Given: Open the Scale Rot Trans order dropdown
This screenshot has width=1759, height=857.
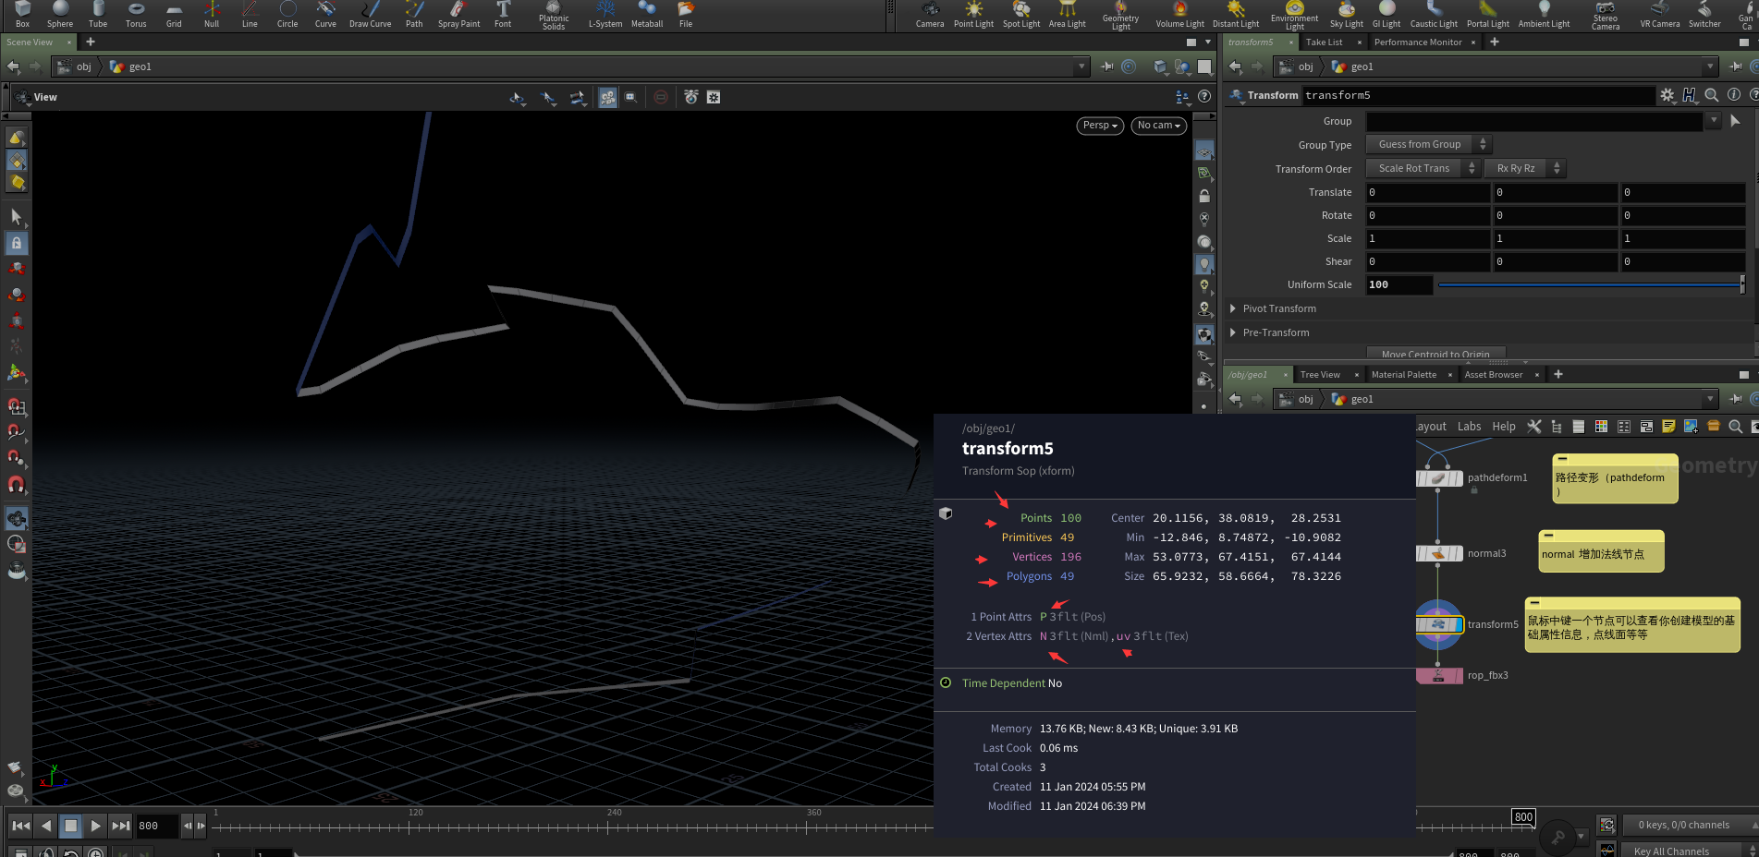Looking at the screenshot, I should coord(1422,168).
